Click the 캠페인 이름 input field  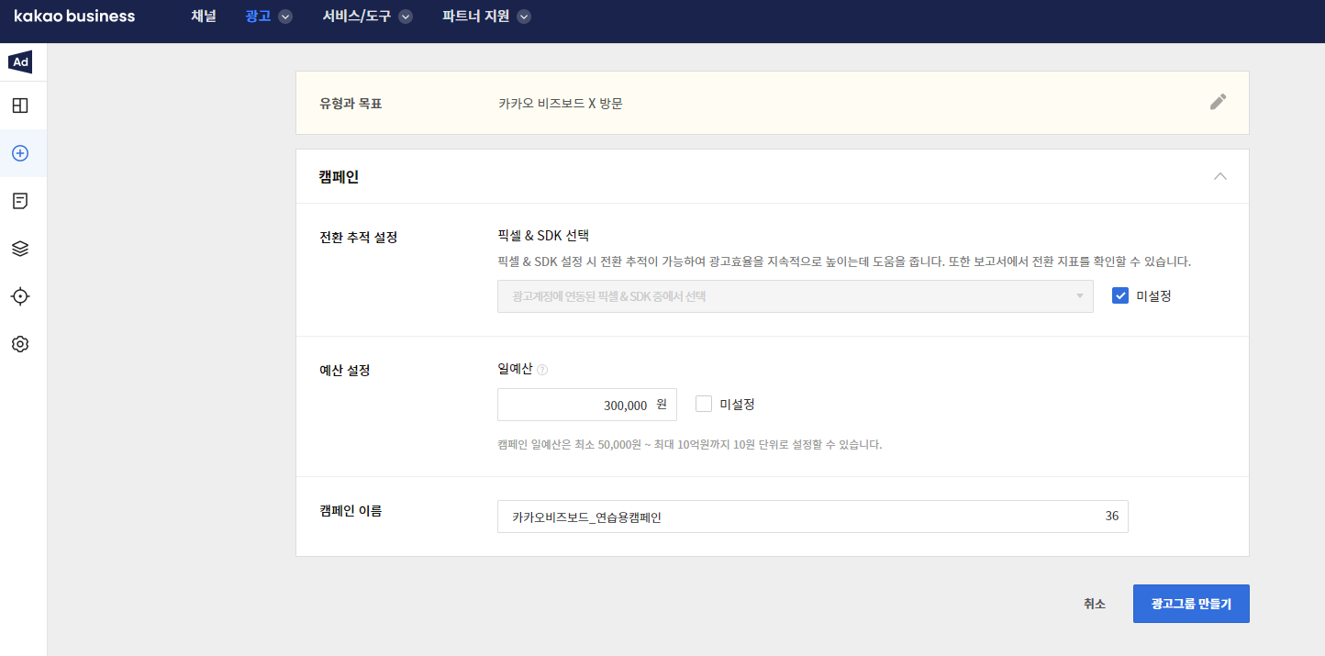click(x=812, y=517)
